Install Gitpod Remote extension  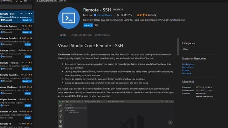pos(28,106)
